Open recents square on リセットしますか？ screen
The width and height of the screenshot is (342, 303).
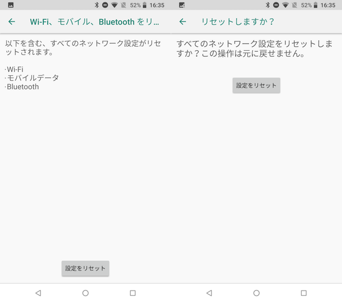pos(304,293)
